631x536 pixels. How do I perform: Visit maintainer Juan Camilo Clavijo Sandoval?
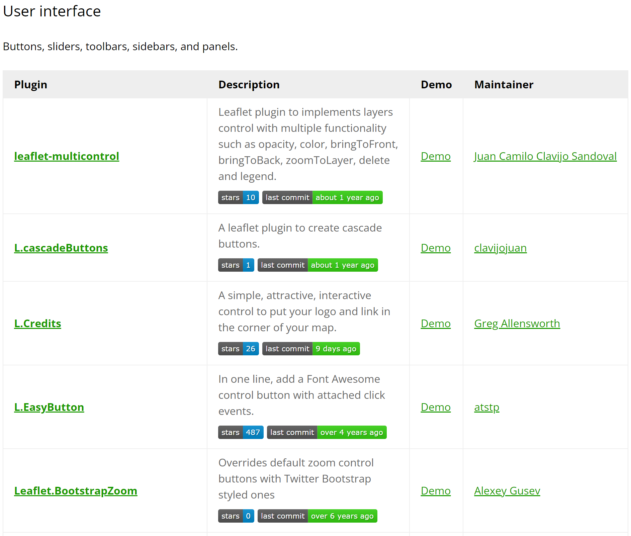coord(545,156)
